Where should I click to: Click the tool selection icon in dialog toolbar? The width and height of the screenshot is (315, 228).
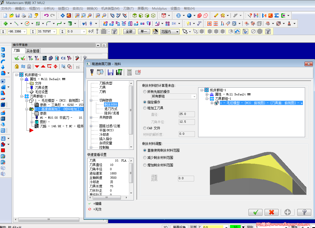pos(92,72)
